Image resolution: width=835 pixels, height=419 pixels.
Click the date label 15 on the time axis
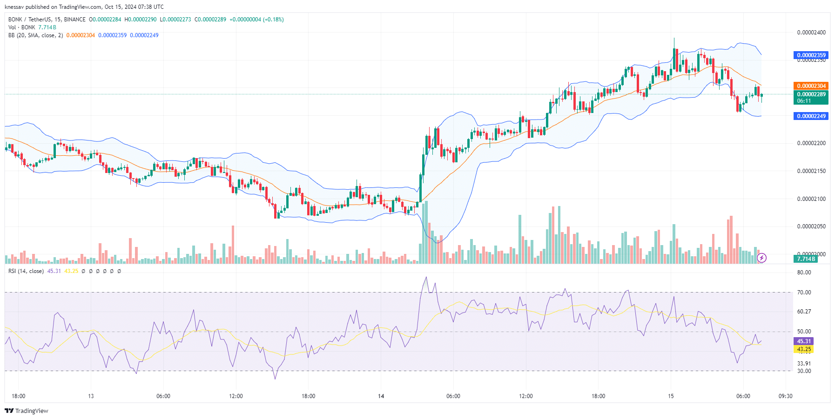point(671,396)
